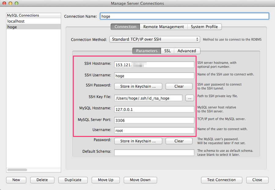Open the Connection Method dropdown

[155, 39]
